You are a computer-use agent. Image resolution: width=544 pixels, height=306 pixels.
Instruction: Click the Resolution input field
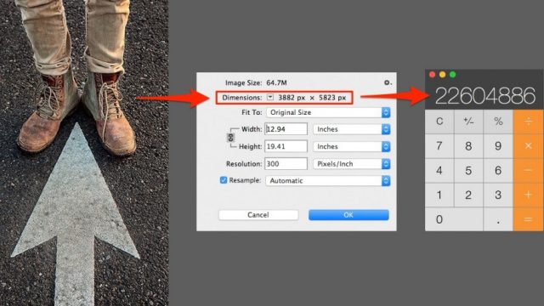coord(286,164)
